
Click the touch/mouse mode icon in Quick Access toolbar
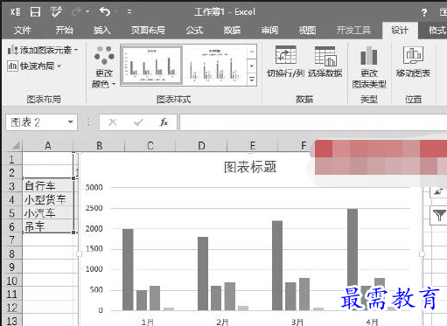(x=56, y=12)
